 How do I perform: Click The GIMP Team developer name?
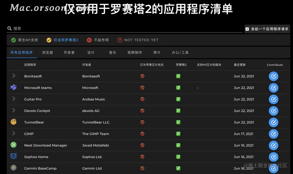[x=95, y=134]
